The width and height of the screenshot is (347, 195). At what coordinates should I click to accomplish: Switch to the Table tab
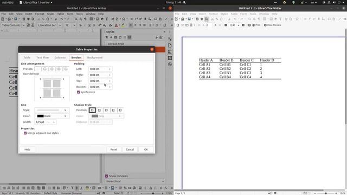pyautogui.click(x=27, y=57)
